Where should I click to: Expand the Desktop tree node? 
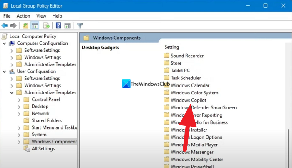[x=19, y=107]
